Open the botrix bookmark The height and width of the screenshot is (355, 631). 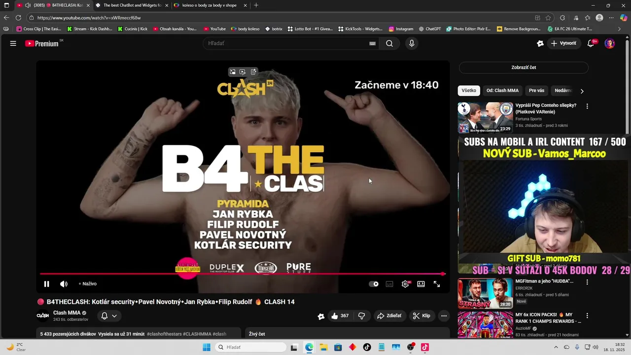click(274, 29)
